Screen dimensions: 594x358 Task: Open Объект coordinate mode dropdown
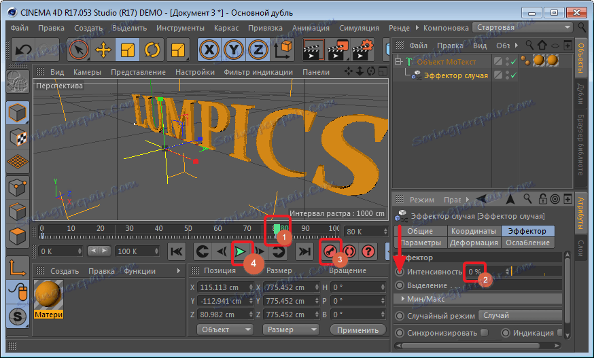[x=225, y=329]
